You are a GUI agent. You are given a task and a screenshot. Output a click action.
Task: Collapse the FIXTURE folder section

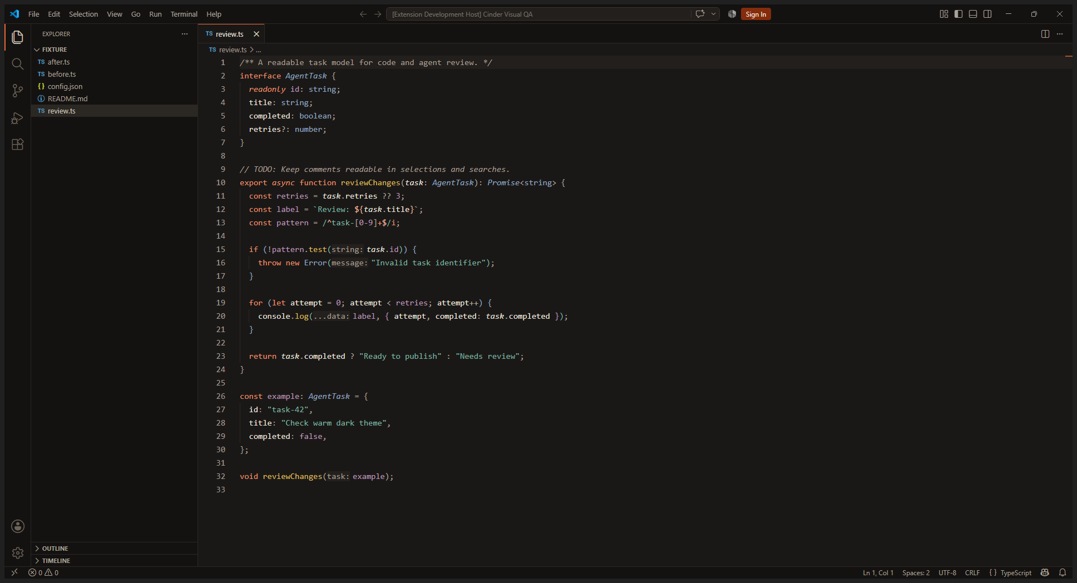(114, 50)
